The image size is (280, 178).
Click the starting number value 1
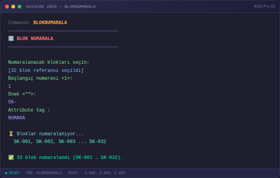point(10,86)
